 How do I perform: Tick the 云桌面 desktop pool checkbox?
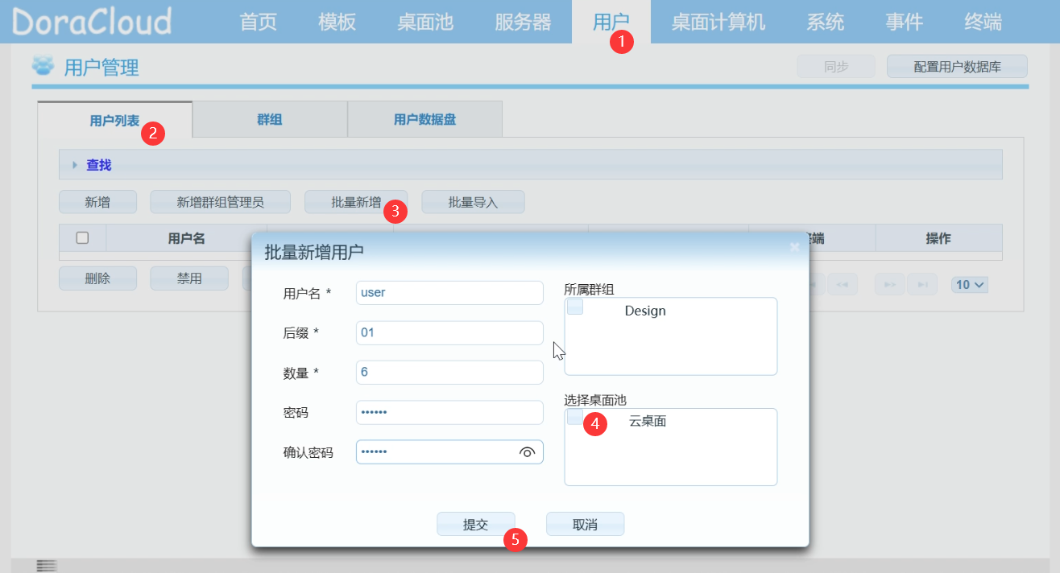575,417
